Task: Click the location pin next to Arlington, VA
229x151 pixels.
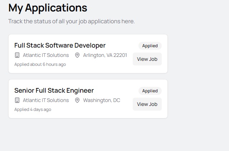Action: pos(77,55)
